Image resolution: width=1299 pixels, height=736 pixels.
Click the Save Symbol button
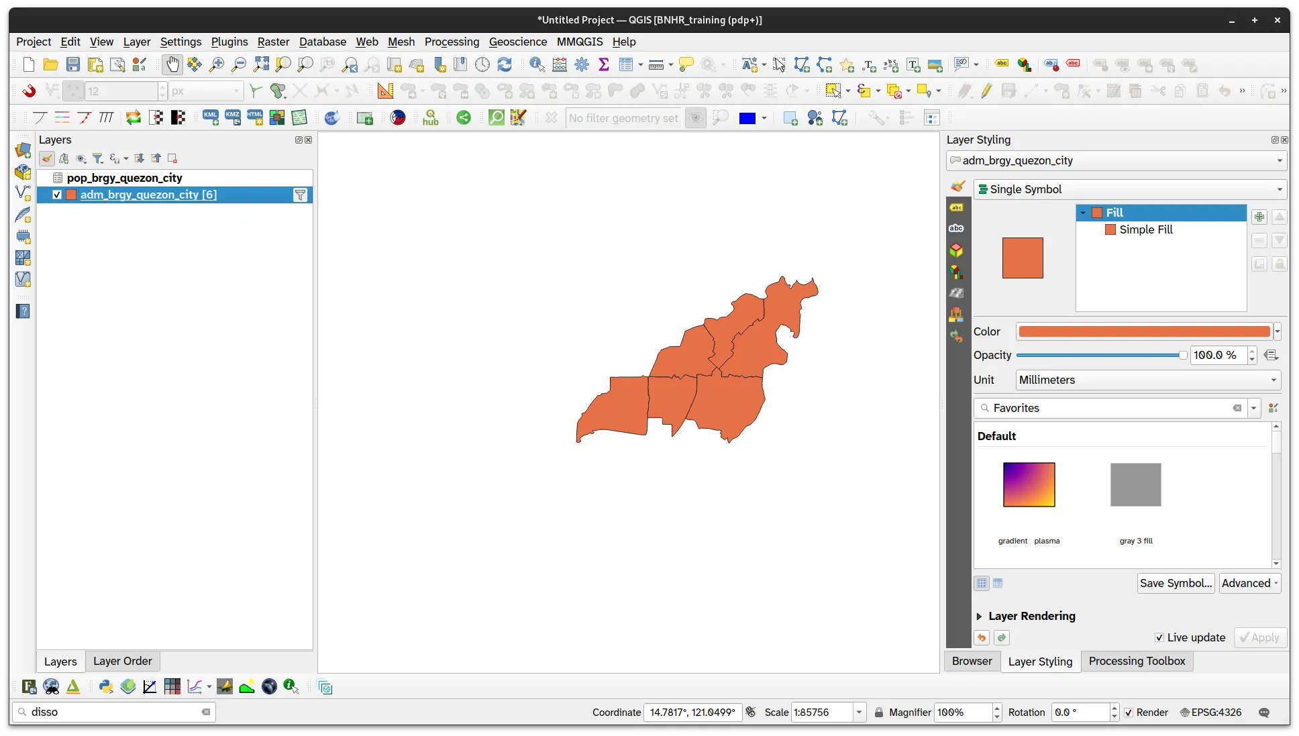pyautogui.click(x=1175, y=583)
